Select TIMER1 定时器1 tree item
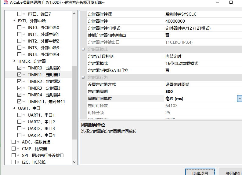Screen dimensions: 242x175 click(x=44, y=75)
